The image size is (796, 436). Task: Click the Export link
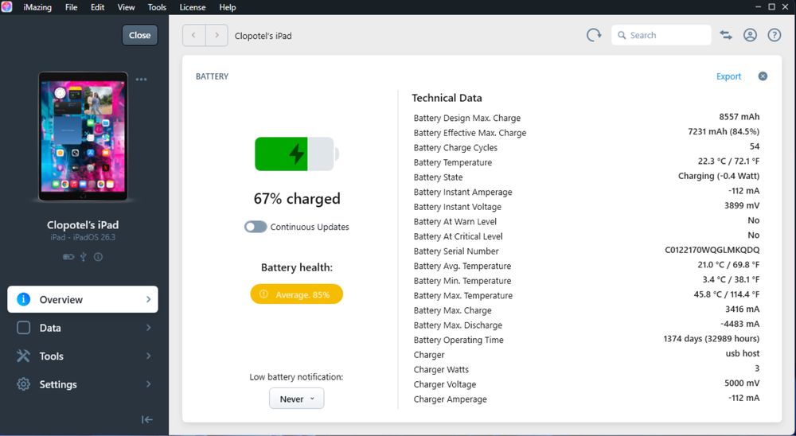click(x=728, y=76)
